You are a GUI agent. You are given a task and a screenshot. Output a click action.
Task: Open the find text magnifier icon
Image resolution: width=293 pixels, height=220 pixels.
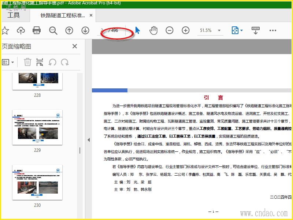53,30
